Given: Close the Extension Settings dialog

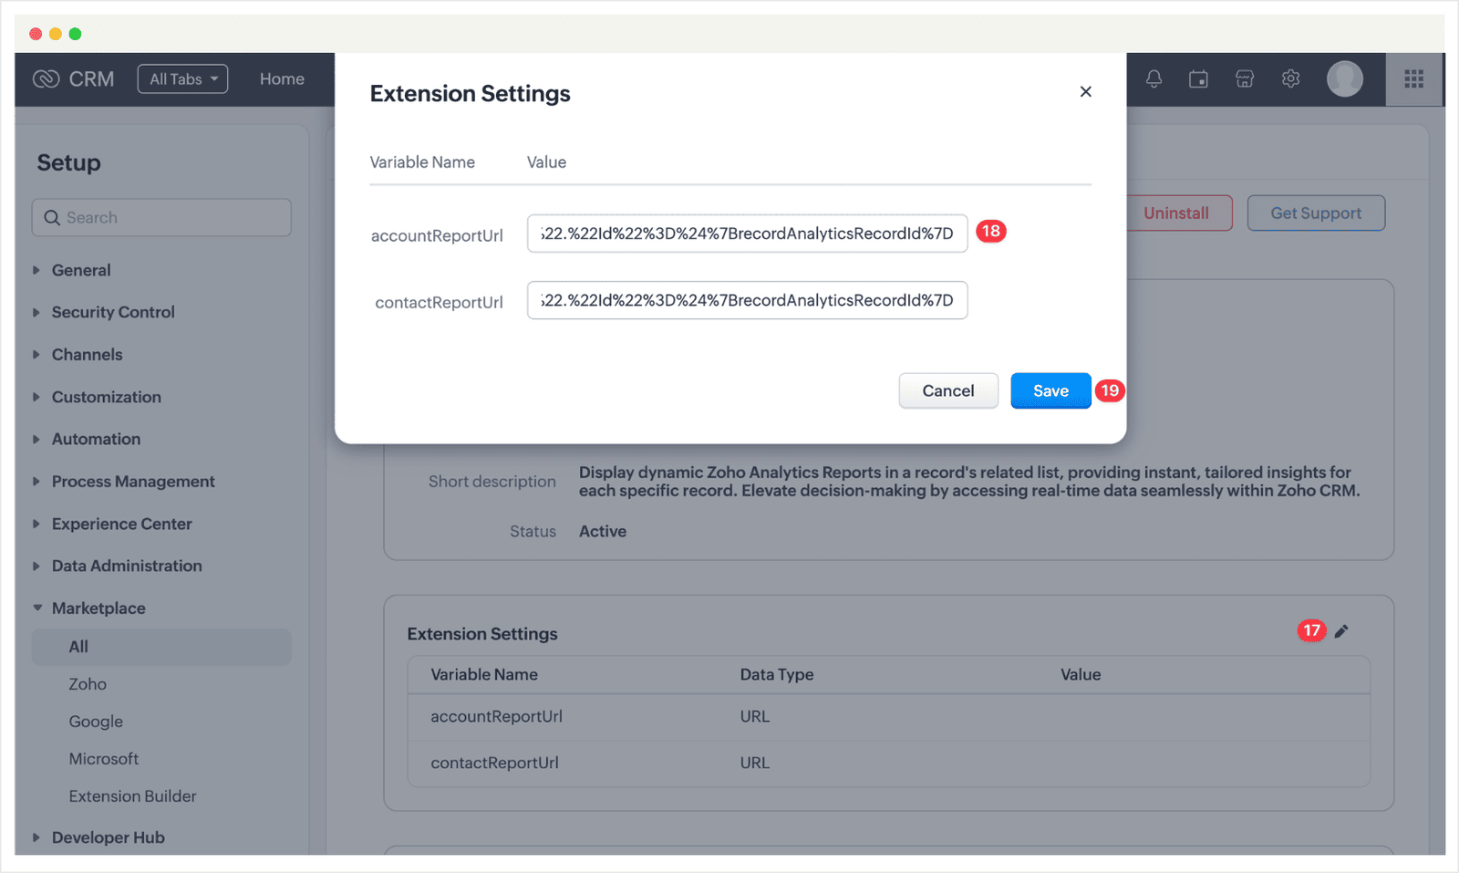Looking at the screenshot, I should pos(1085,91).
